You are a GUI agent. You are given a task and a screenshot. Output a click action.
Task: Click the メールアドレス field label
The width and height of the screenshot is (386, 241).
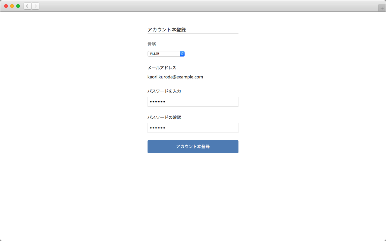pos(162,68)
